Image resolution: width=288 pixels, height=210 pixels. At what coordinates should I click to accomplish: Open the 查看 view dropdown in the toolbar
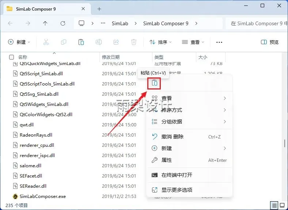(193, 42)
